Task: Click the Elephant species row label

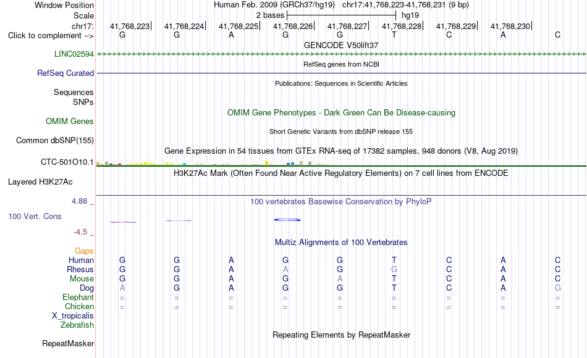Action: point(78,297)
